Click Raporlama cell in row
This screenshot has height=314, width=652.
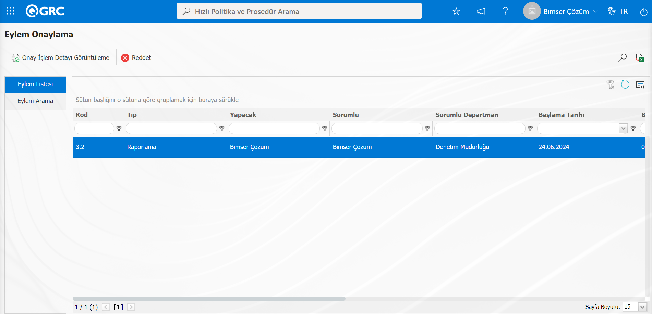point(142,147)
